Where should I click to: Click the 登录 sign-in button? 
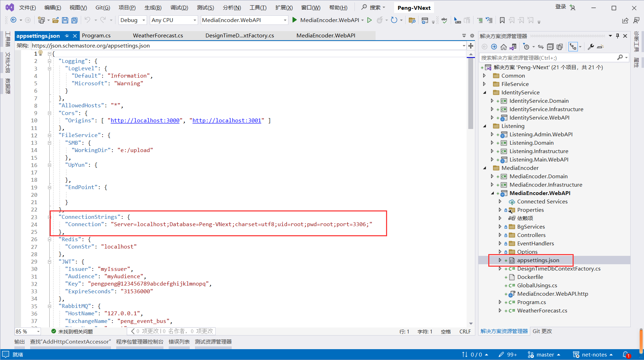click(560, 7)
